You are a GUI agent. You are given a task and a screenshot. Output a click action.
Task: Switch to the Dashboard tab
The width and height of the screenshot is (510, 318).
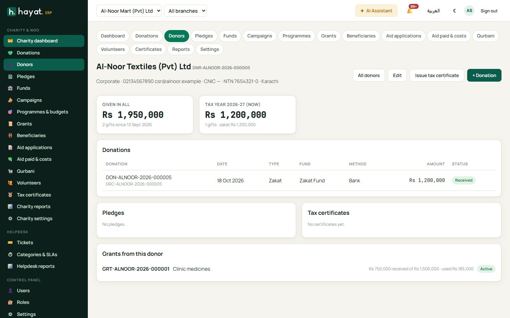coord(113,36)
